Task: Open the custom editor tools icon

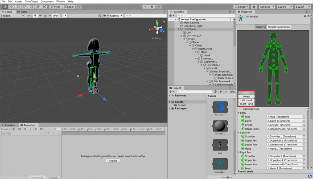Action: click(44, 7)
